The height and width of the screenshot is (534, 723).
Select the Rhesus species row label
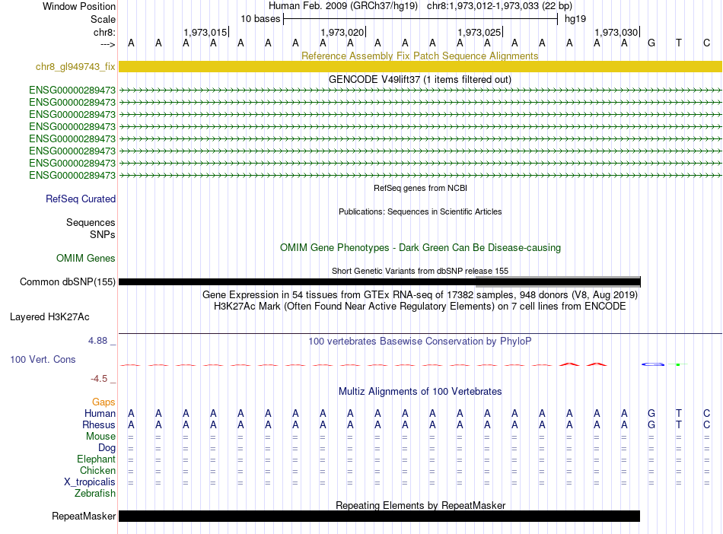99,424
